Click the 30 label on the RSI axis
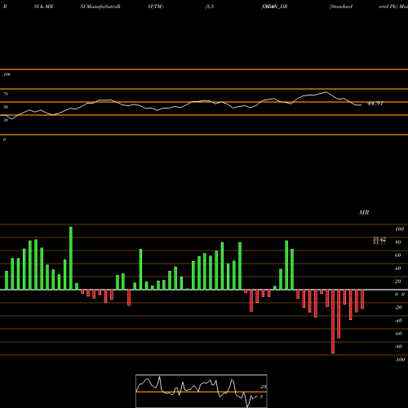This screenshot has height=408, width=408. 6,120
